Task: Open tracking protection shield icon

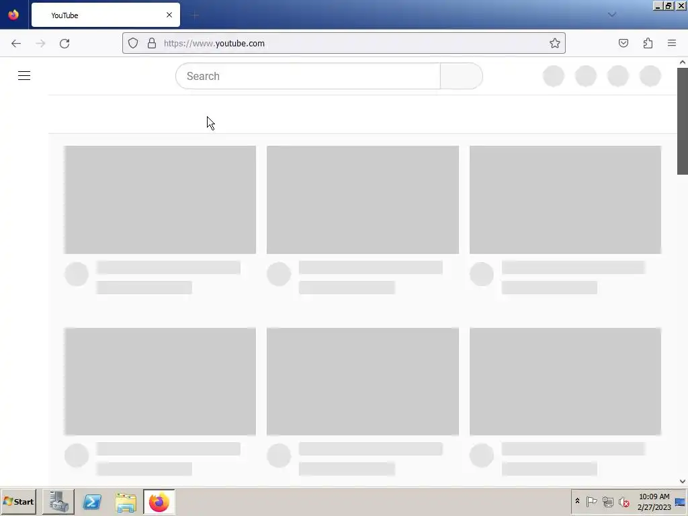Action: point(133,43)
